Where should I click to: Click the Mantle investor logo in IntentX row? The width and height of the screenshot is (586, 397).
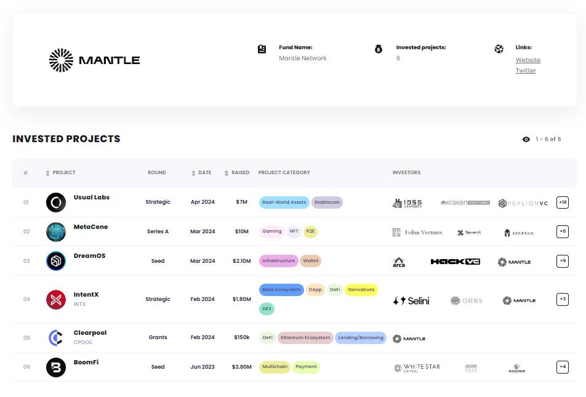click(519, 300)
